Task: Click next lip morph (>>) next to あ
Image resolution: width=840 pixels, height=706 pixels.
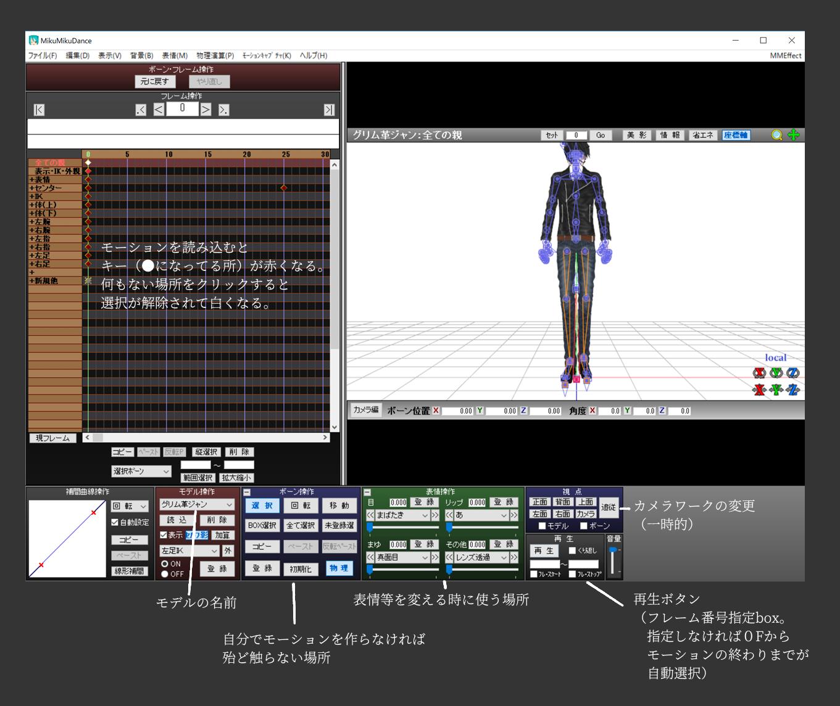Action: coord(514,515)
